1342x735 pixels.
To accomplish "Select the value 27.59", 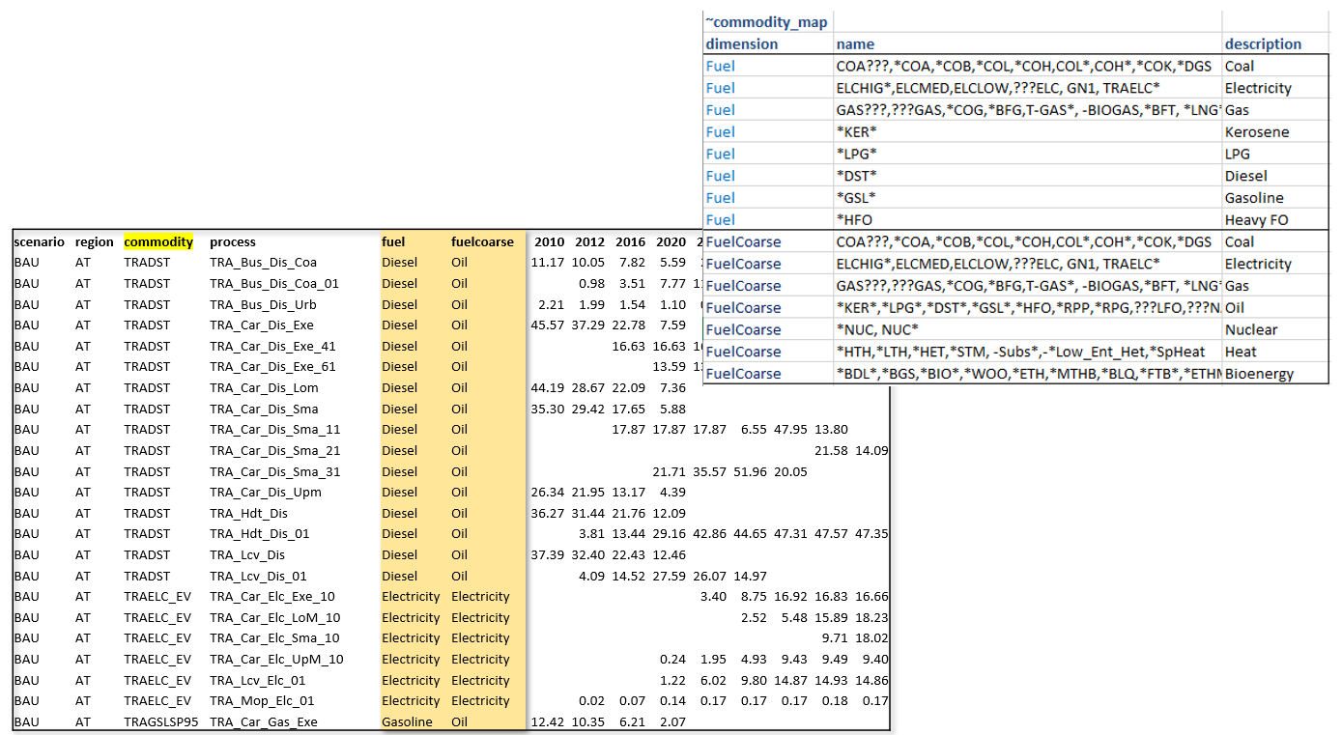I will (x=670, y=576).
